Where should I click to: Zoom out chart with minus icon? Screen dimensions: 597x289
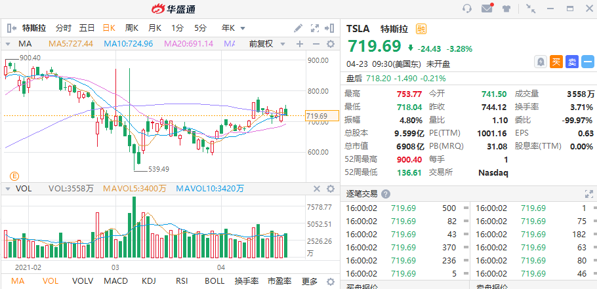coord(316,44)
